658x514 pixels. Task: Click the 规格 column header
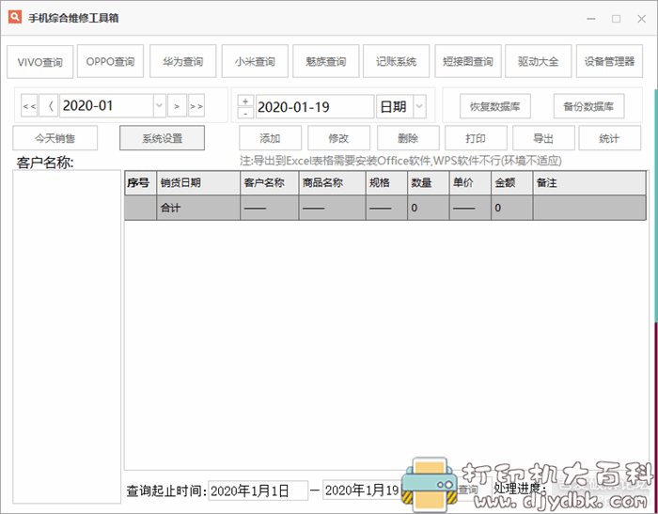[x=386, y=183]
